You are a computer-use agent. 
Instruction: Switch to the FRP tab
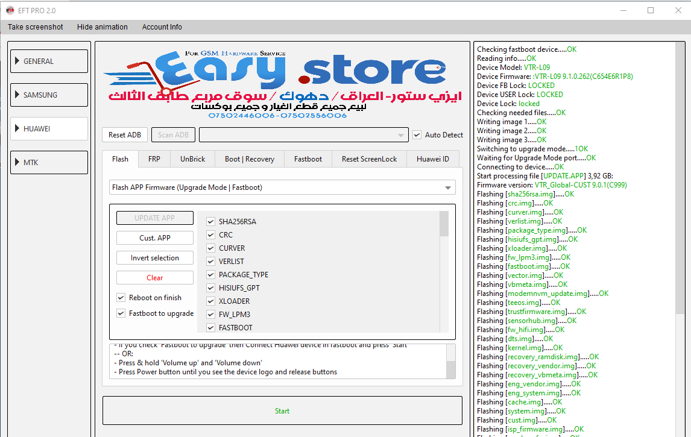(x=154, y=159)
